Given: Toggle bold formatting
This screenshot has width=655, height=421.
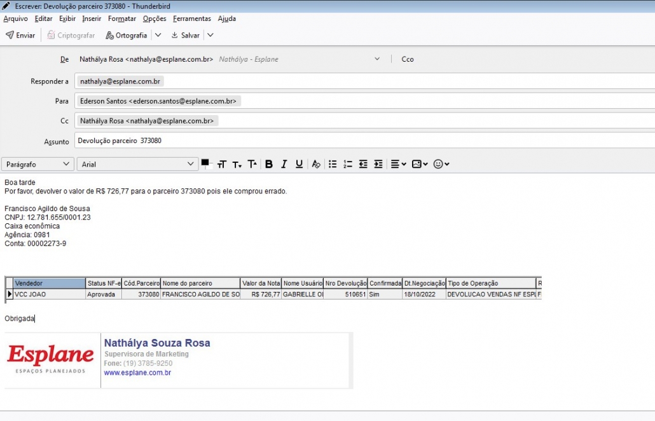Looking at the screenshot, I should (x=269, y=164).
